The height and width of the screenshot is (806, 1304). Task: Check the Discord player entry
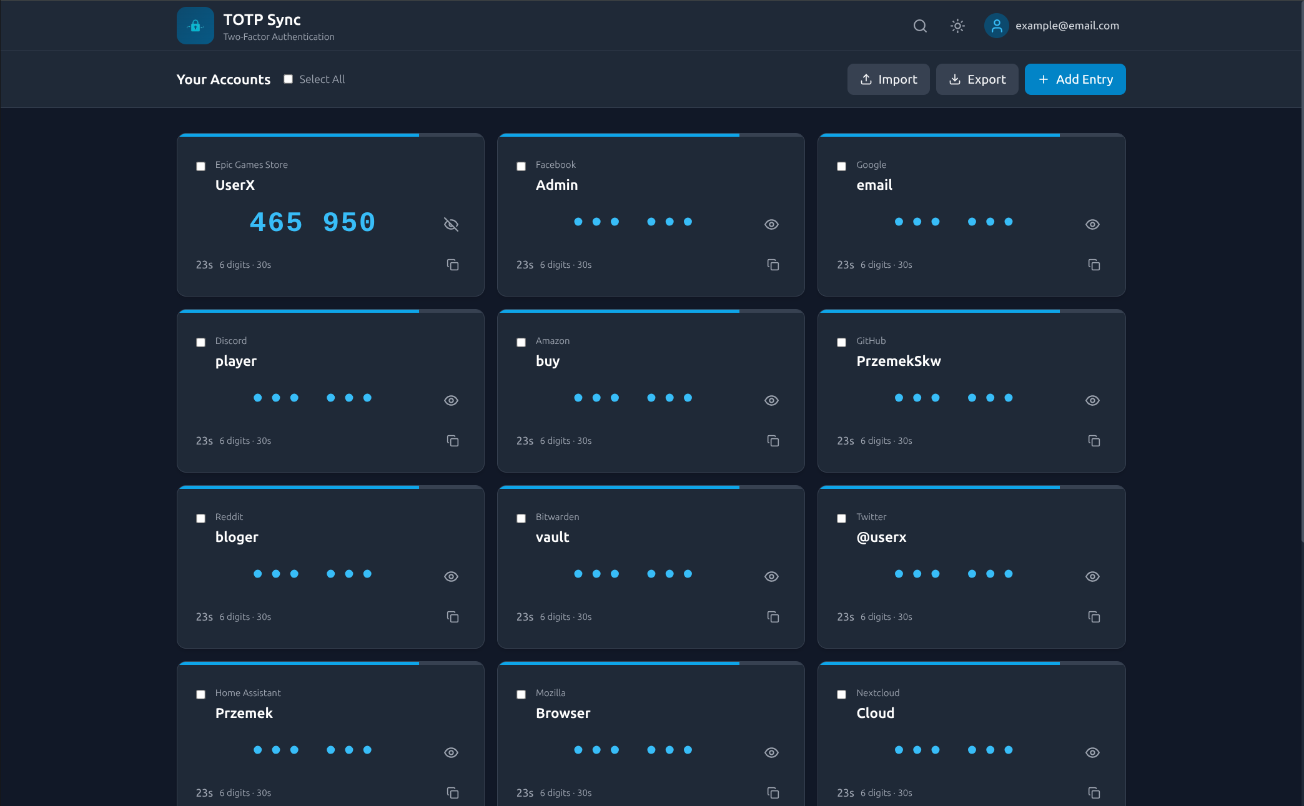point(200,342)
